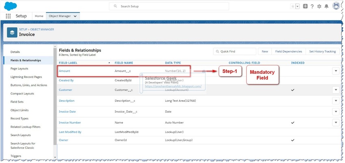Screen dimensions: 345x163
Task: Open the setup gear icon
Action: point(319,6)
